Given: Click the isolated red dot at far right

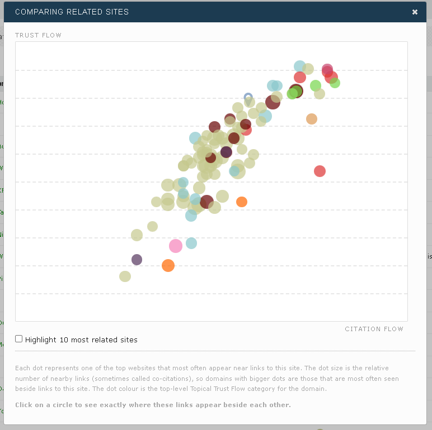Looking at the screenshot, I should click(320, 171).
